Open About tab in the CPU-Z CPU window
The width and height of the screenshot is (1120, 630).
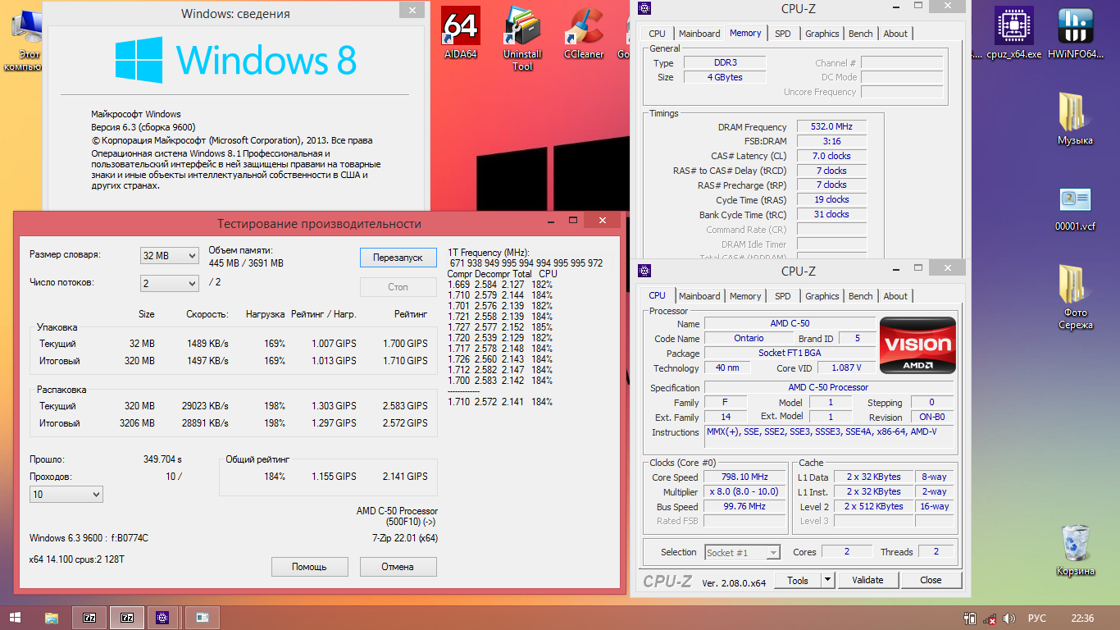[x=895, y=296]
